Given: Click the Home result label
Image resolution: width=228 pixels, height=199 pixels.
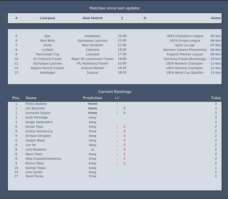Looking at the screenshot, I should coord(216,18).
